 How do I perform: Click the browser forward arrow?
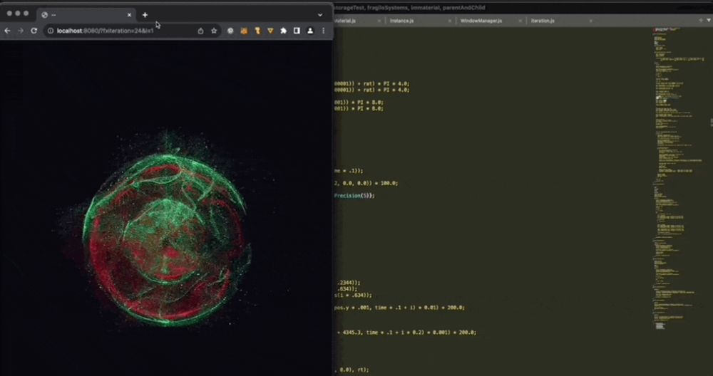pos(21,31)
